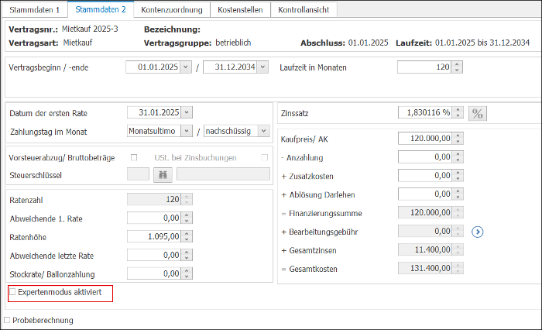Click the Kaufpreis/ AK spinner

(x=458, y=139)
